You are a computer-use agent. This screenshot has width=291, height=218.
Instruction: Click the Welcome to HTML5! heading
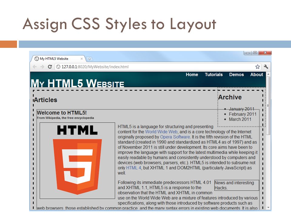(62, 113)
